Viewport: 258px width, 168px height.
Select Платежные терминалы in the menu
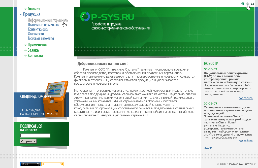(43, 25)
